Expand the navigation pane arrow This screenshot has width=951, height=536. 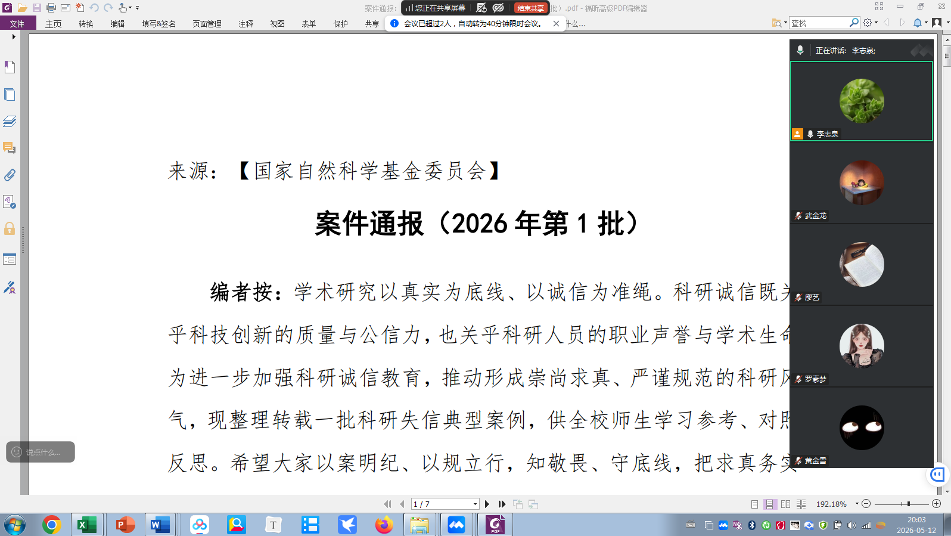pos(14,37)
